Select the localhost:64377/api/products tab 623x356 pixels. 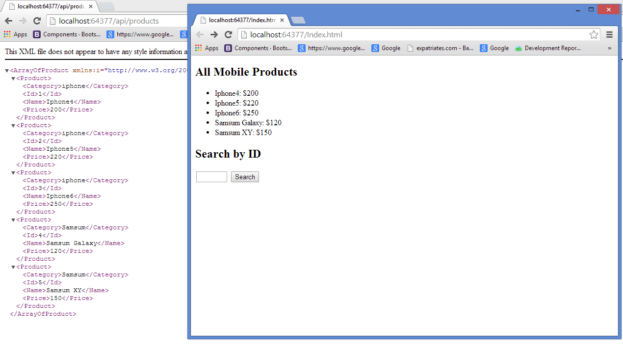[48, 6]
